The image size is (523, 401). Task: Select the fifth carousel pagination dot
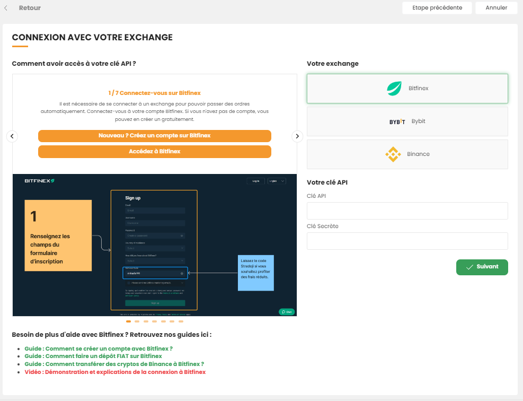[x=163, y=321]
